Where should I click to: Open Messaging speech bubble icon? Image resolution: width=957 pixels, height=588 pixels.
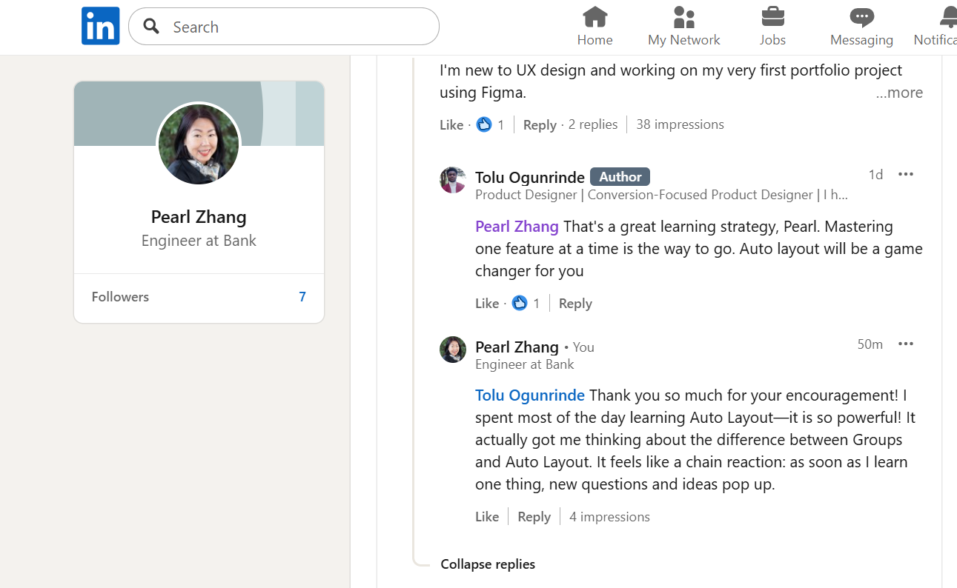[861, 16]
